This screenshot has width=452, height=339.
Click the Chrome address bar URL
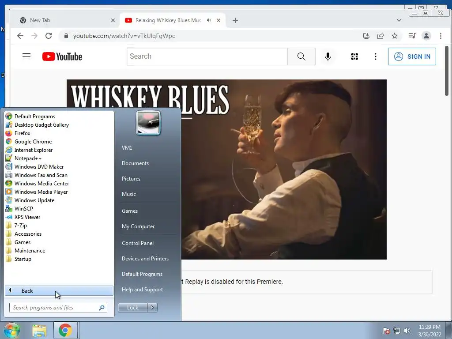[124, 36]
